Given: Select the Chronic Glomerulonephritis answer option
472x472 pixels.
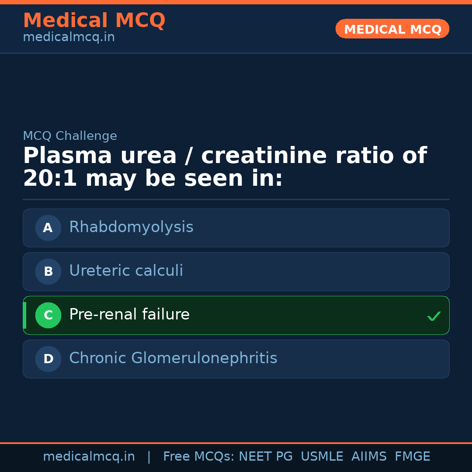Looking at the screenshot, I should (173, 358).
